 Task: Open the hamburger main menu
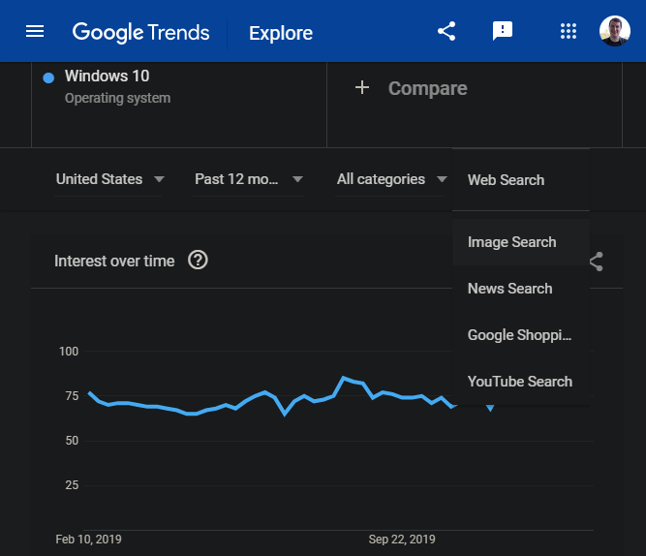pos(35,31)
